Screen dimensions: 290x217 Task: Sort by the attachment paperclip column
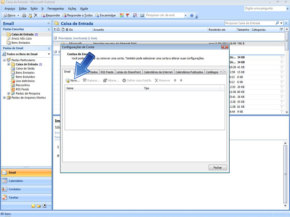click(x=67, y=30)
